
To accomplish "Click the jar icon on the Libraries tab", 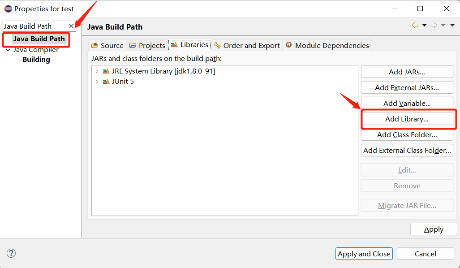I will tap(174, 45).
